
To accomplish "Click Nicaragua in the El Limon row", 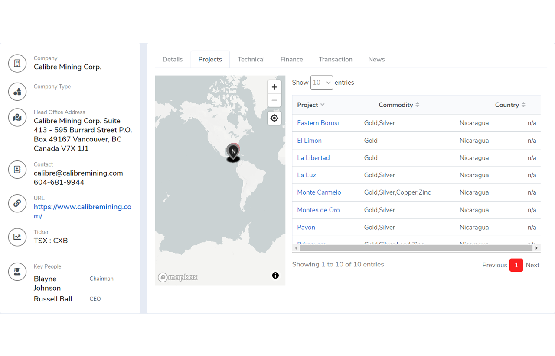I will tap(474, 141).
